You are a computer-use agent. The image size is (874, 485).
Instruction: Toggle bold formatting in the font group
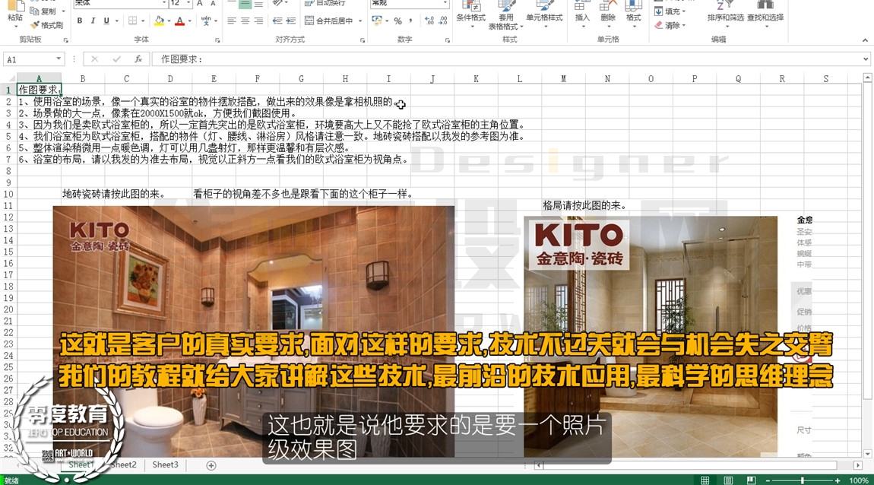tap(80, 21)
